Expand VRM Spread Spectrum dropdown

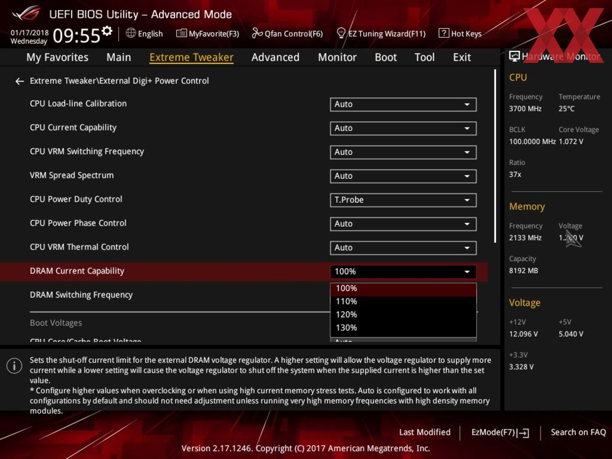click(x=403, y=176)
